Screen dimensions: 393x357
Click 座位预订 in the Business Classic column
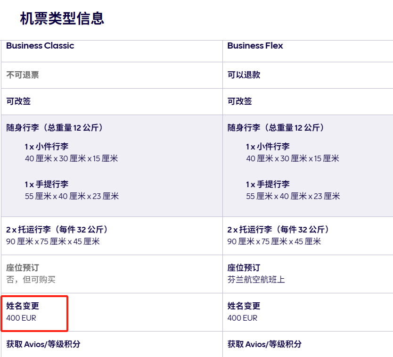[x=23, y=268]
